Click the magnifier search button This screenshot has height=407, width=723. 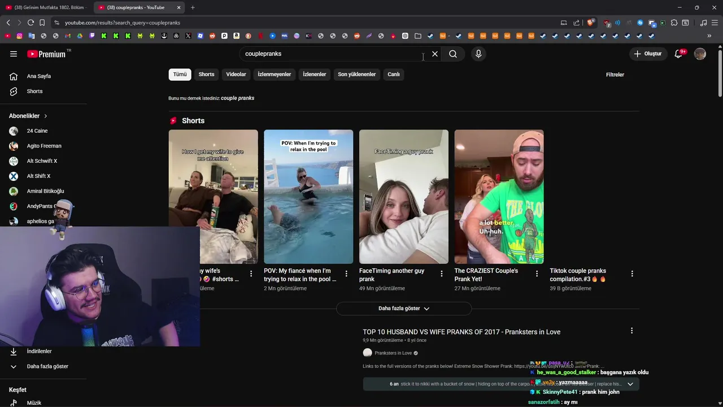click(x=453, y=54)
